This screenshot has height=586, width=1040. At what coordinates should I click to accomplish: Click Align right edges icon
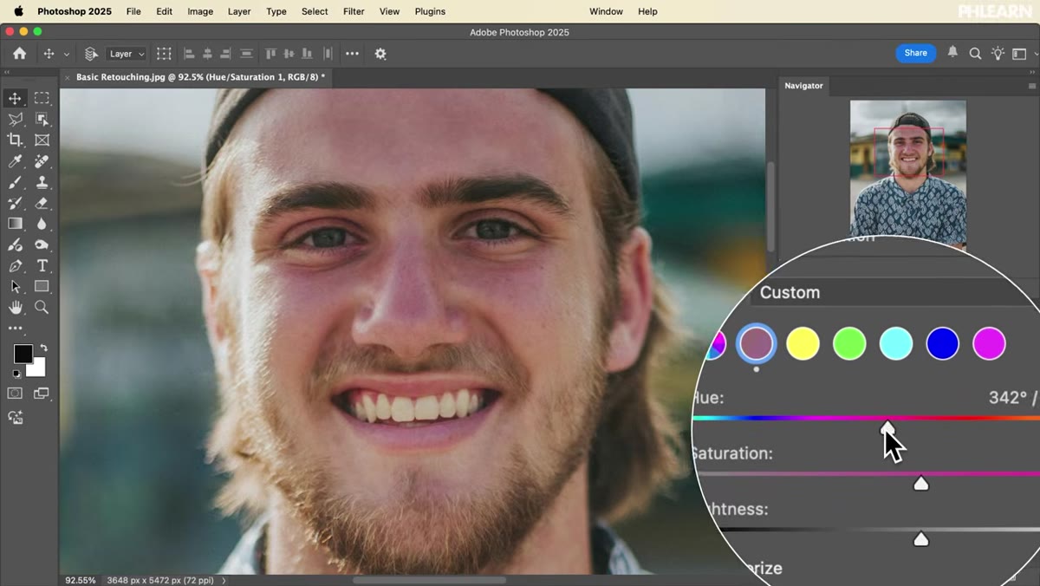(x=226, y=54)
